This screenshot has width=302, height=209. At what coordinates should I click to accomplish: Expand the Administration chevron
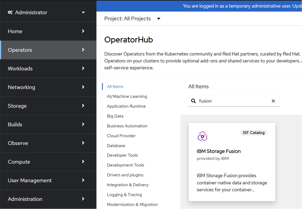(83, 199)
